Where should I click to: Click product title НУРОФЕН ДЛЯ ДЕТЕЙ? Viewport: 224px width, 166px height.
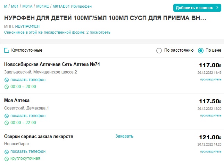pyautogui.click(x=105, y=18)
